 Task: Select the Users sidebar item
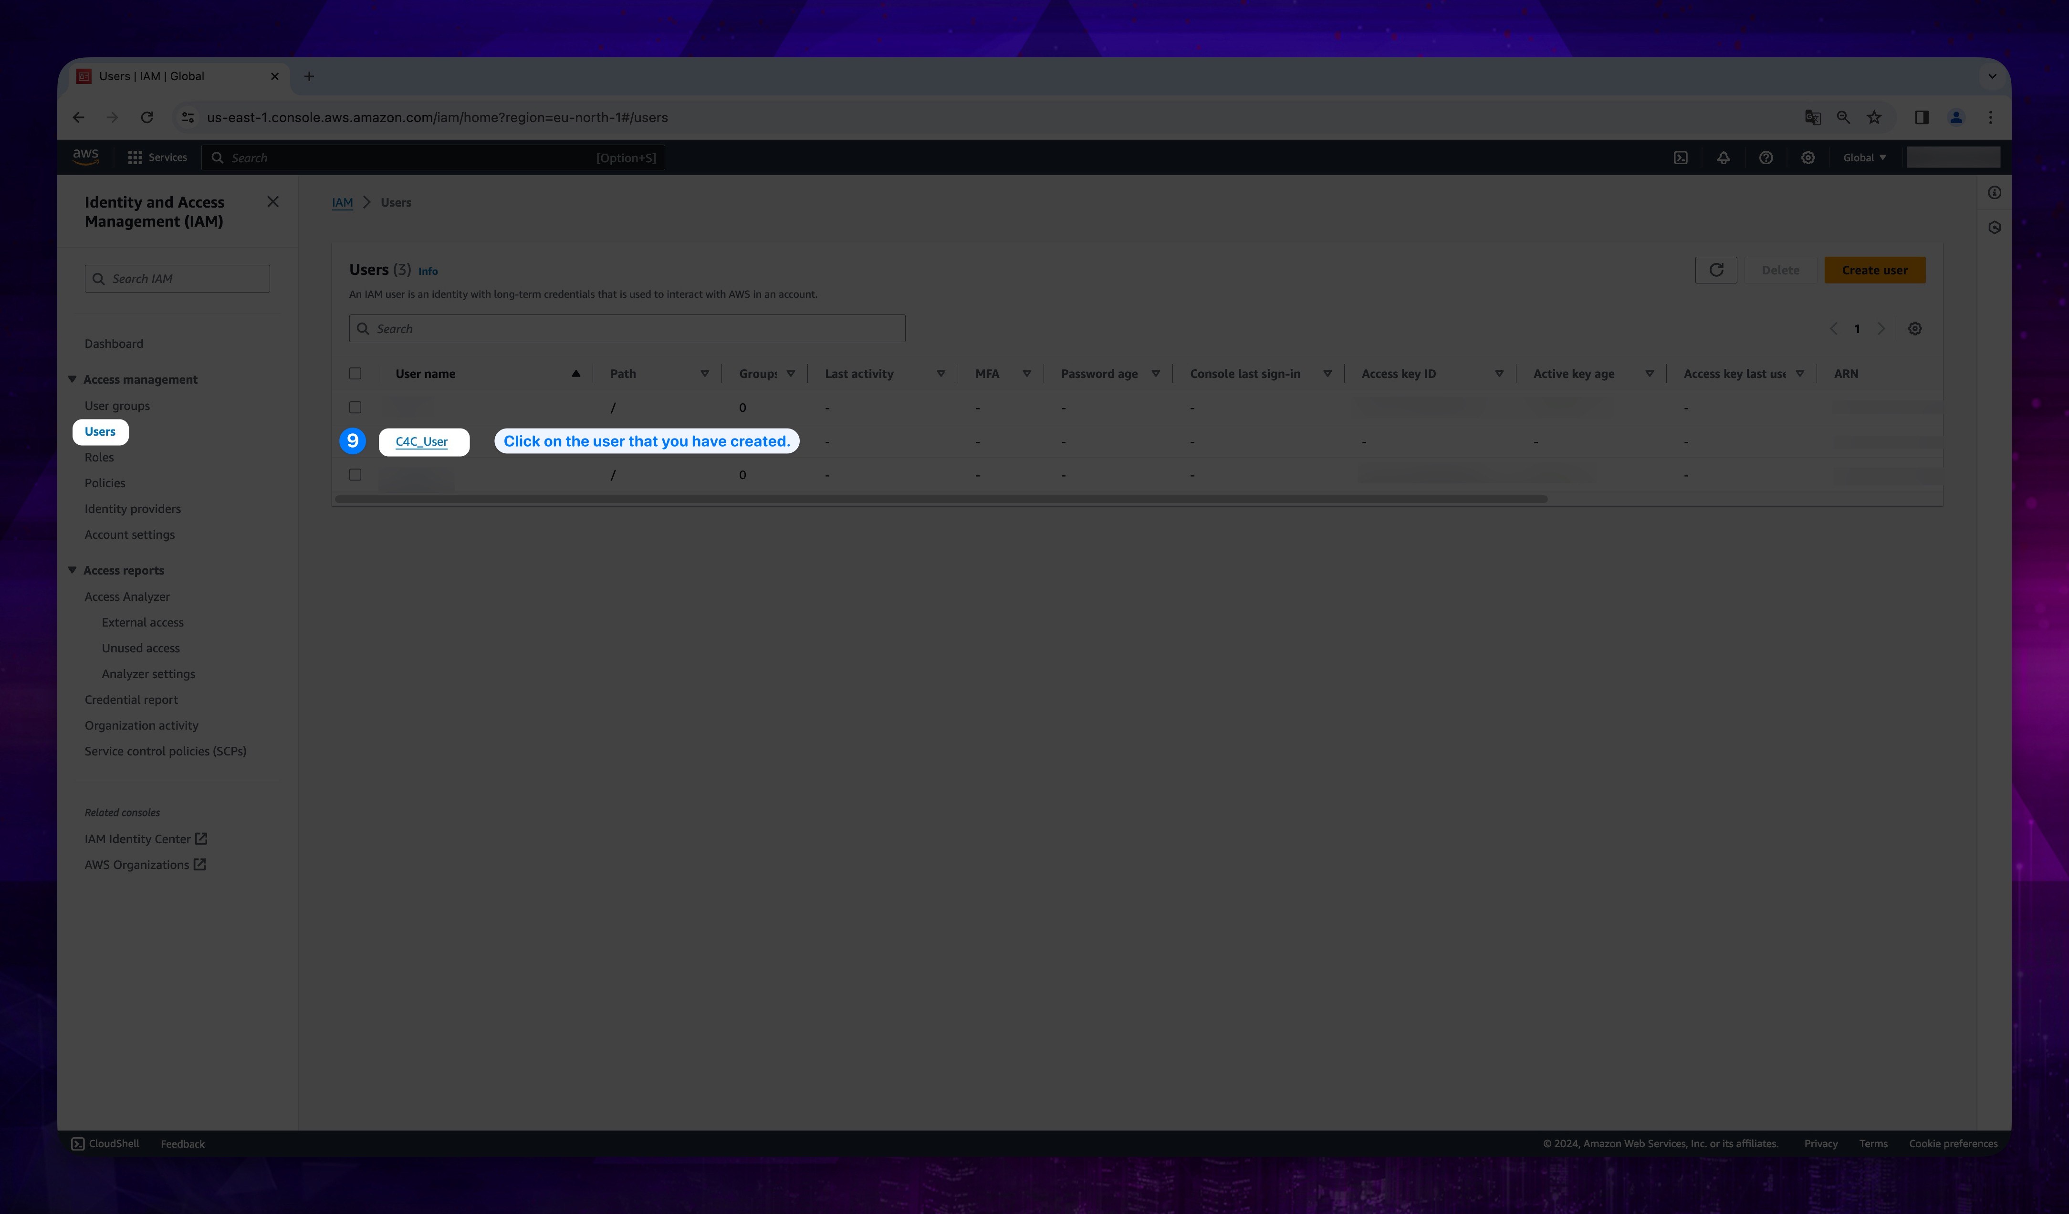click(x=100, y=432)
